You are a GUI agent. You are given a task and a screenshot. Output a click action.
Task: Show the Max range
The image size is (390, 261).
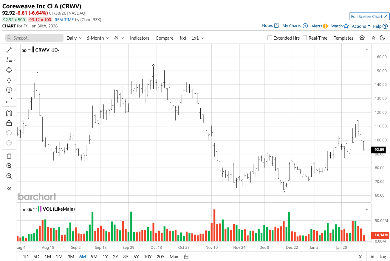click(174, 257)
